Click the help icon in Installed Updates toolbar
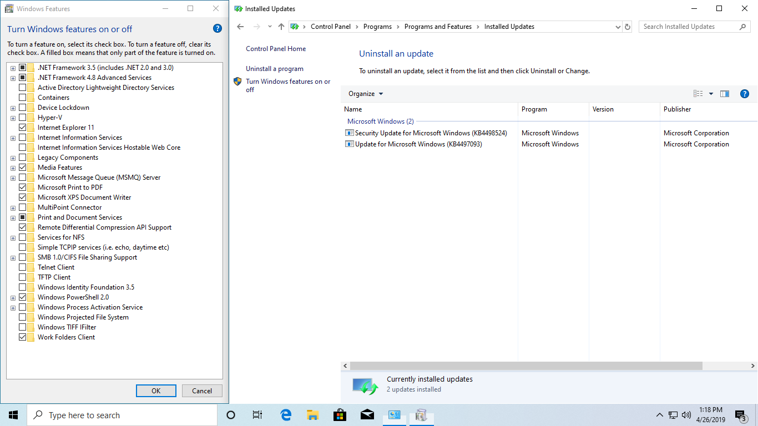Viewport: 758px width, 426px height. [x=745, y=94]
